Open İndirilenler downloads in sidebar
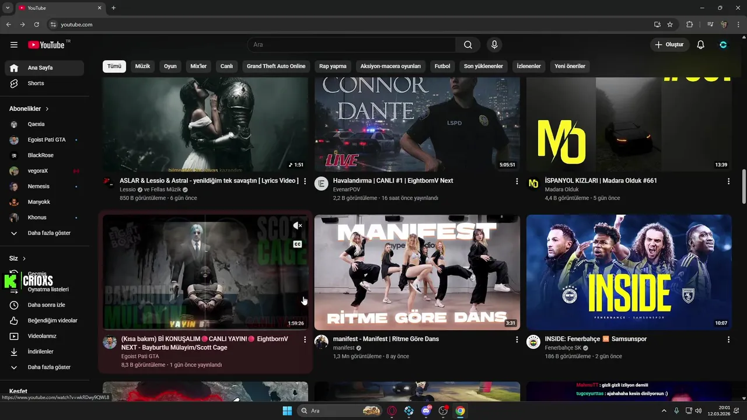The height and width of the screenshot is (420, 747). pos(44,352)
